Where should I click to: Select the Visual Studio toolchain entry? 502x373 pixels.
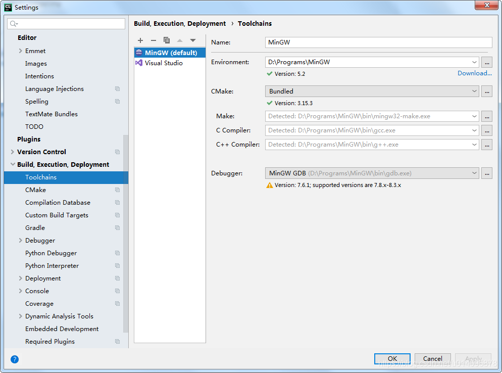[x=163, y=63]
